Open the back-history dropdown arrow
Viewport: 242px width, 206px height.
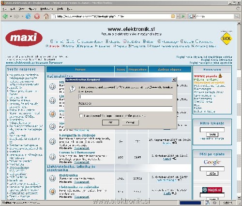[11, 16]
